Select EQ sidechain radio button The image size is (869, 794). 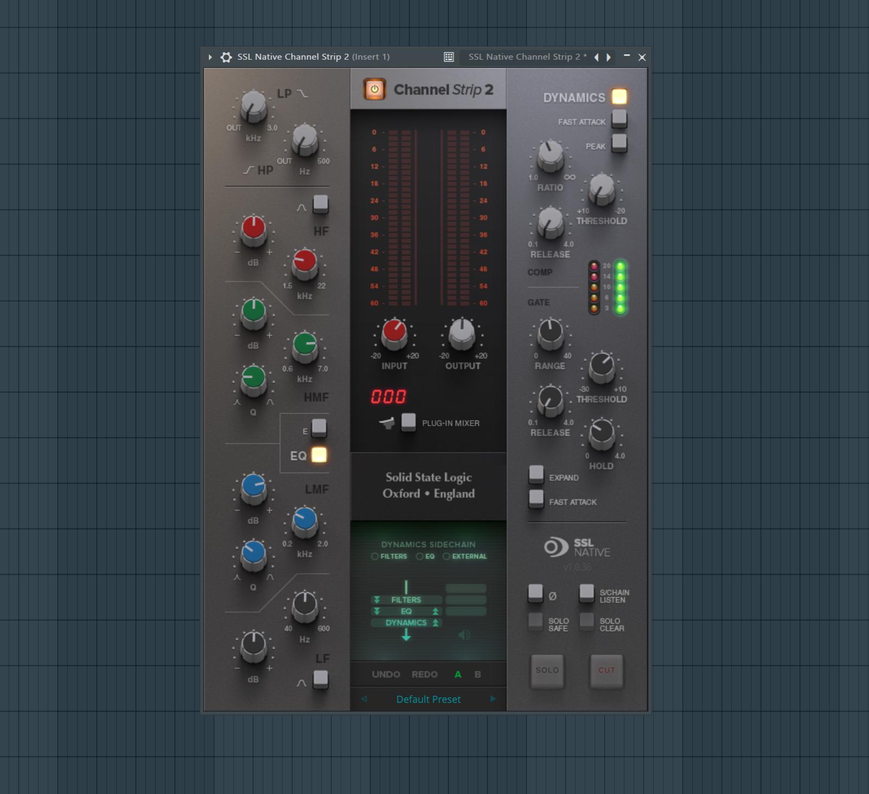click(419, 556)
